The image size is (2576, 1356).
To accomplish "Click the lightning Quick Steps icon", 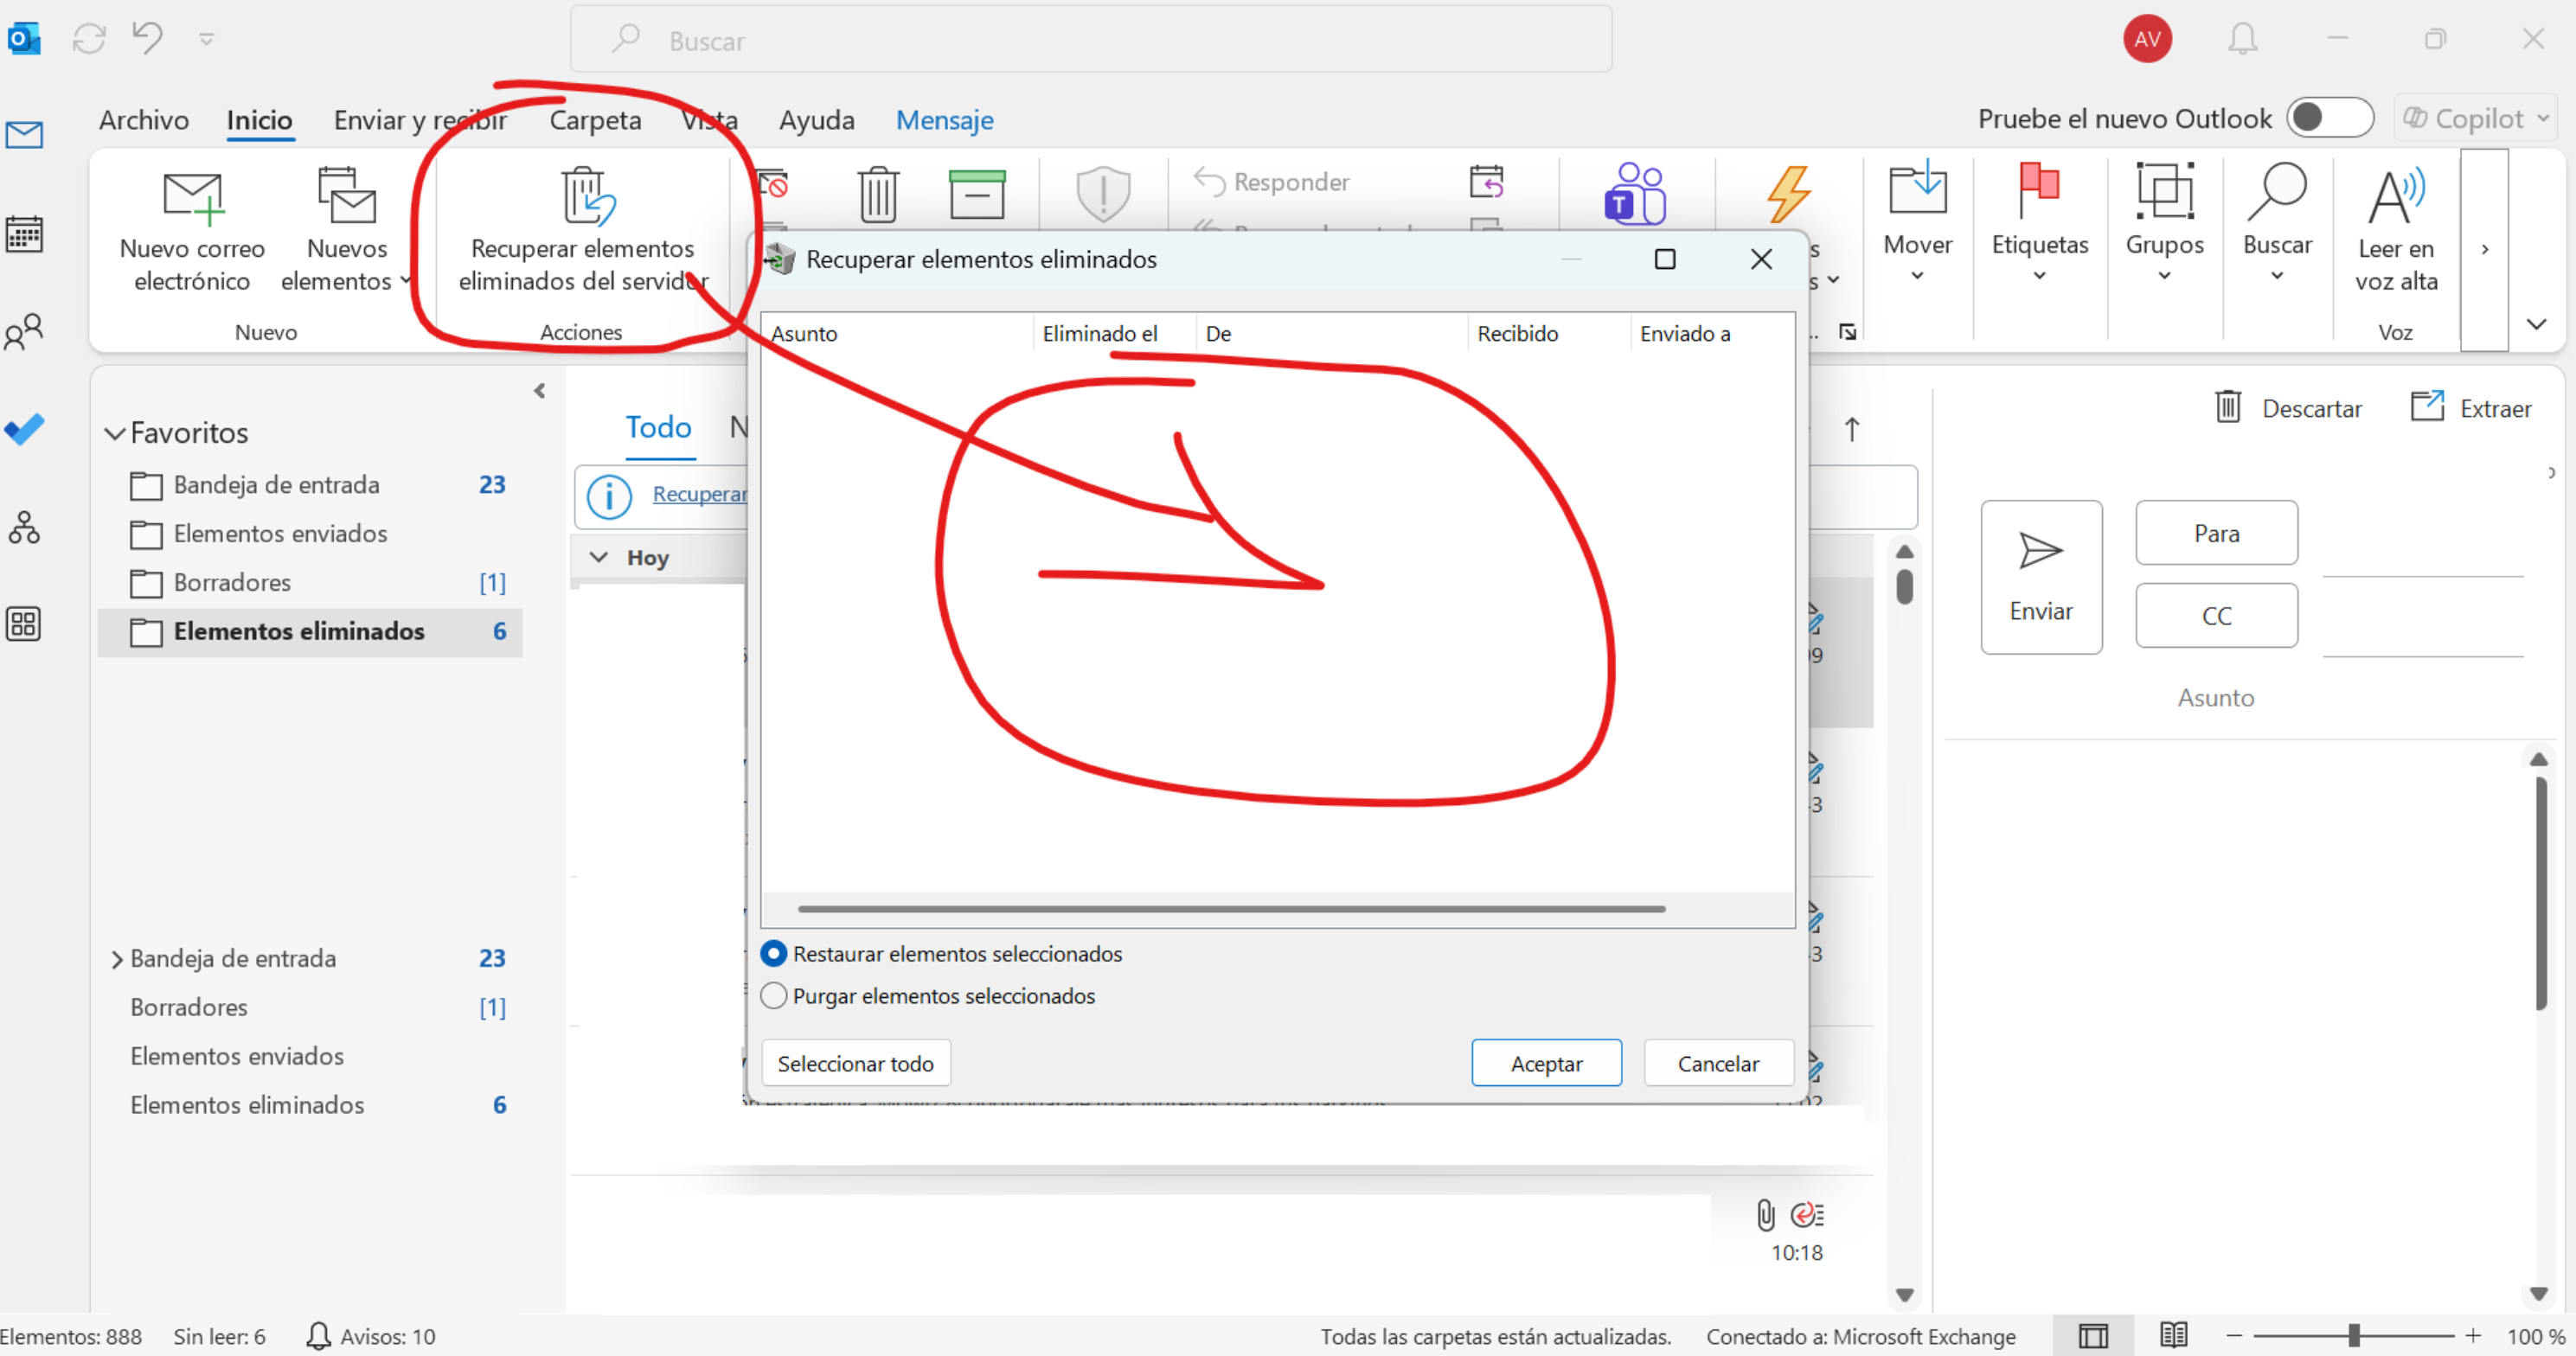I will pyautogui.click(x=1788, y=193).
